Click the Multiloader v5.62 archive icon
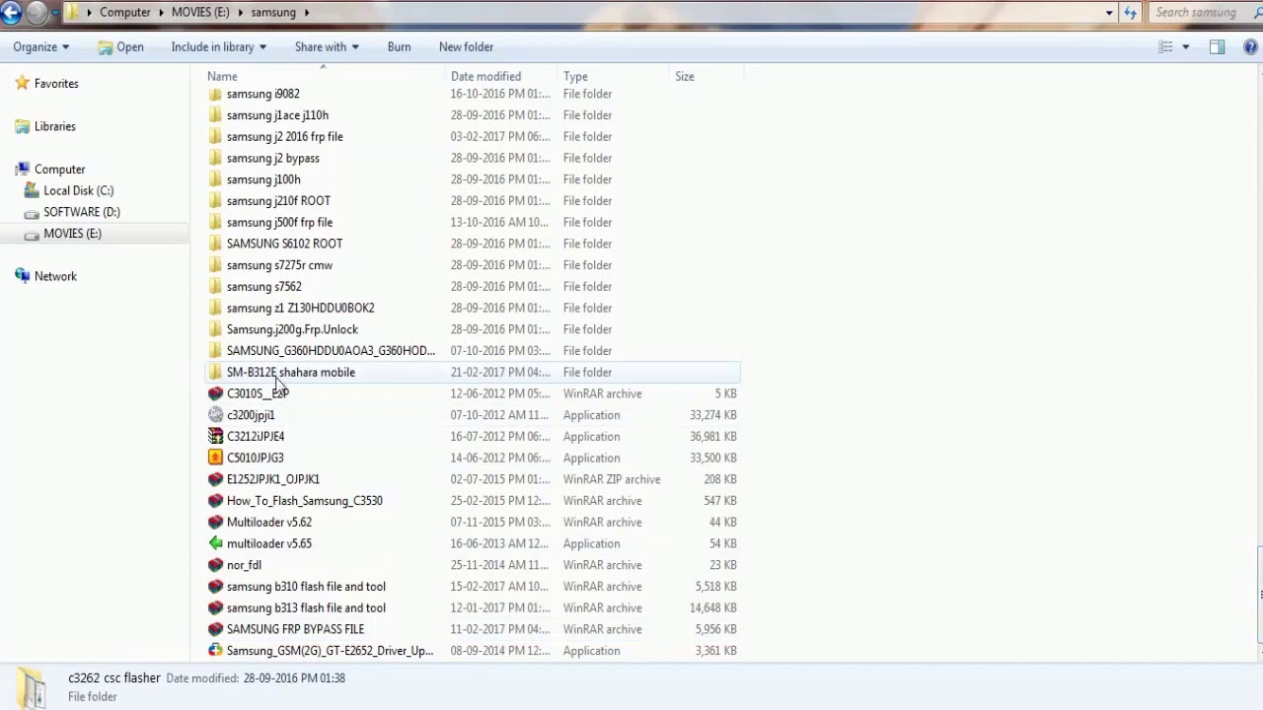The image size is (1263, 710). [215, 522]
